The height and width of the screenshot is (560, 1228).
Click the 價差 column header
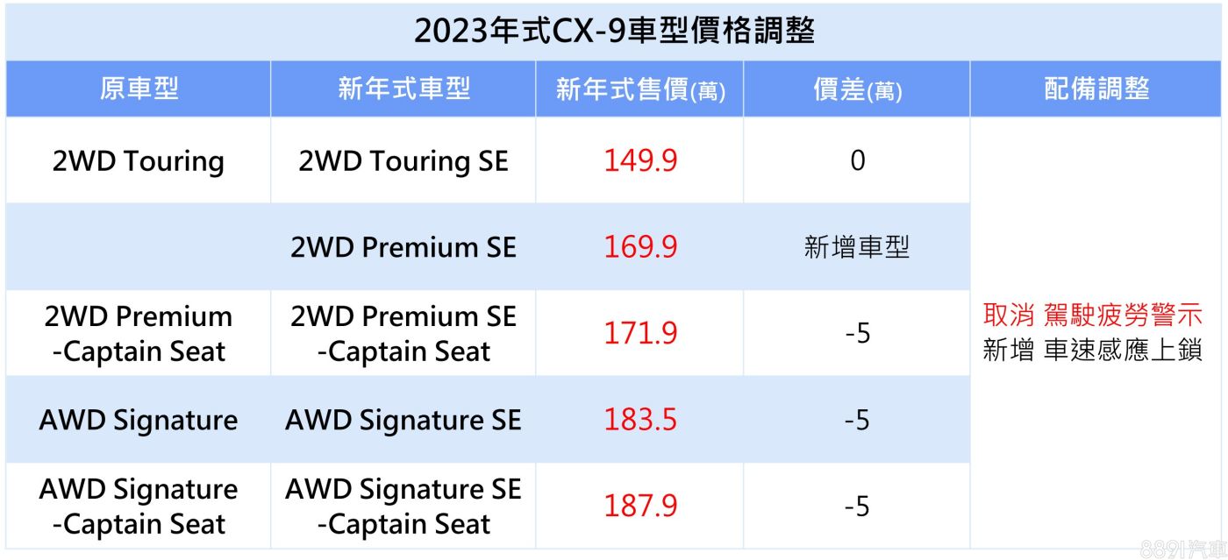[856, 89]
